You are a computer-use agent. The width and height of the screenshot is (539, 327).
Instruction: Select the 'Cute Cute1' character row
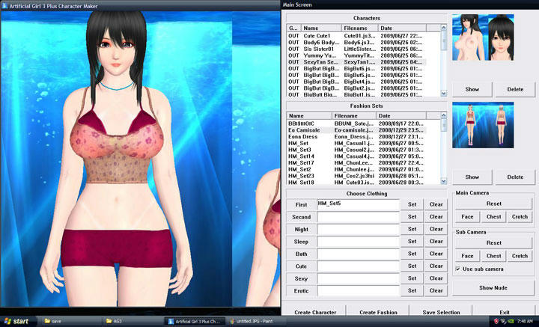click(356, 36)
